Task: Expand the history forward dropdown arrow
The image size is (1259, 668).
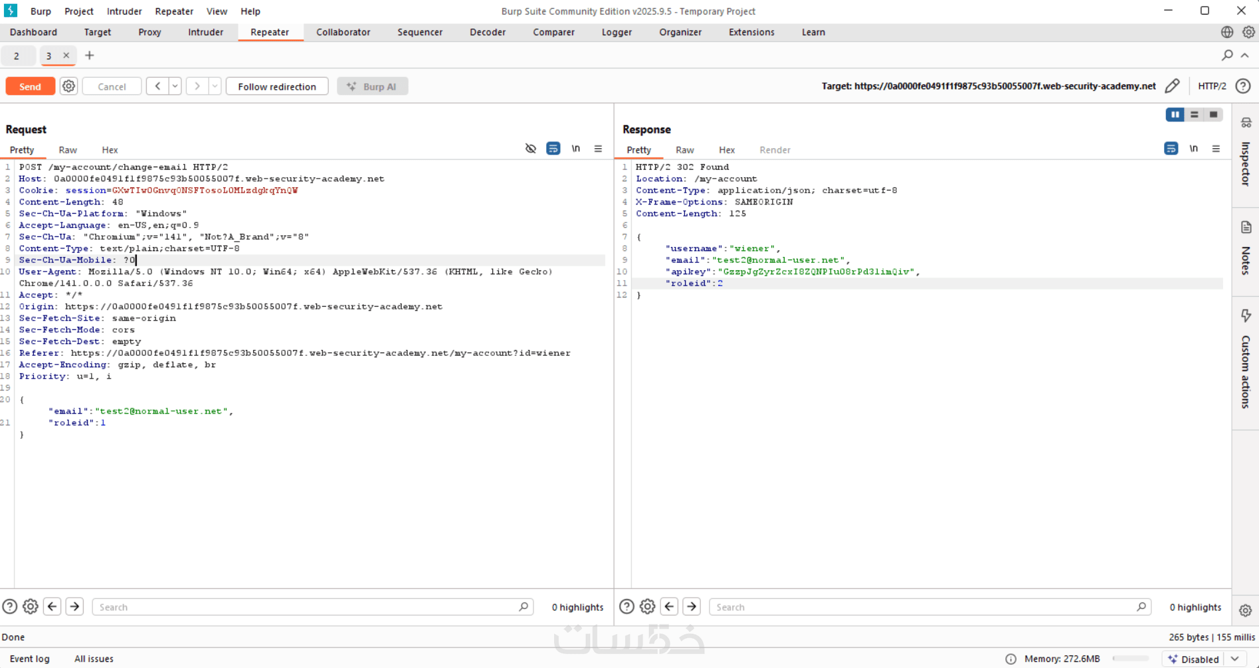Action: click(x=215, y=86)
